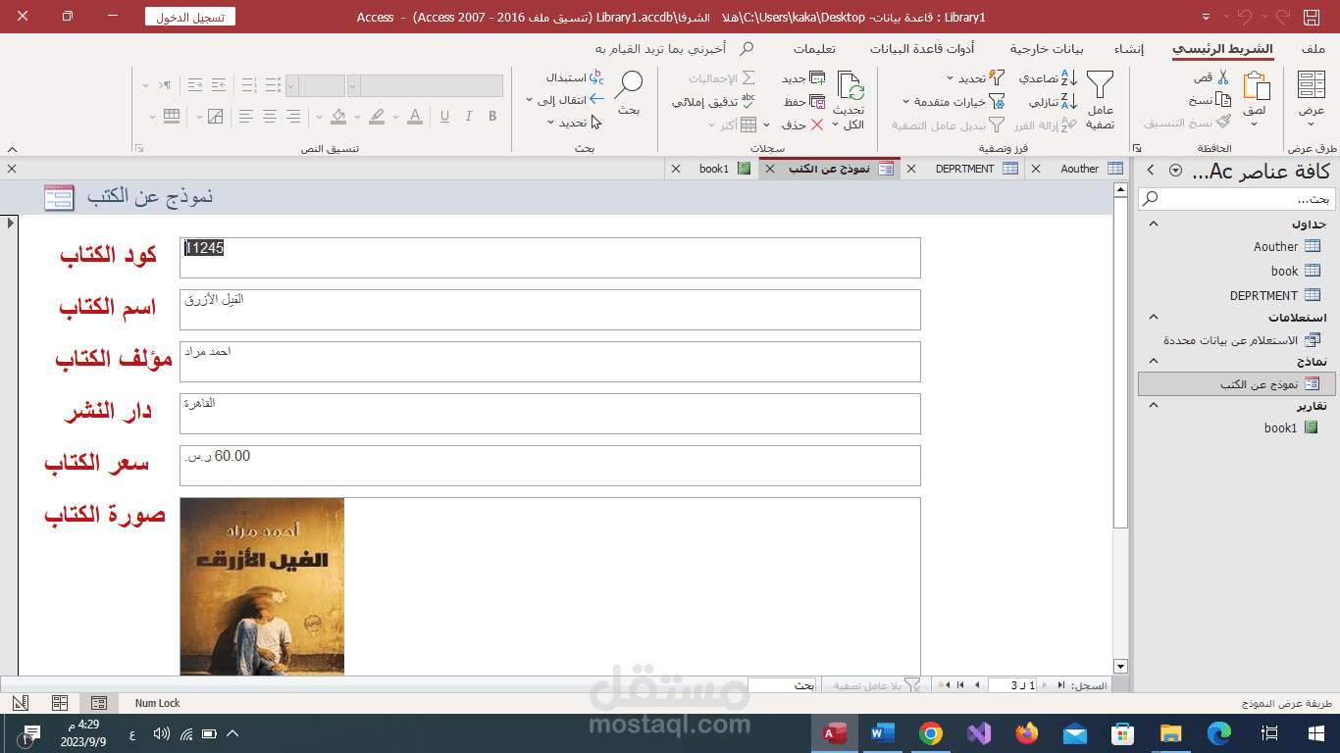Open Firefox from the Windows taskbar
This screenshot has height=753, width=1340.
(1027, 732)
